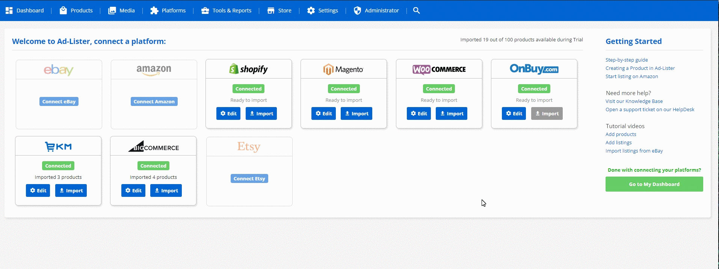Import products from WooCommerce
Image resolution: width=719 pixels, height=269 pixels.
(x=452, y=113)
